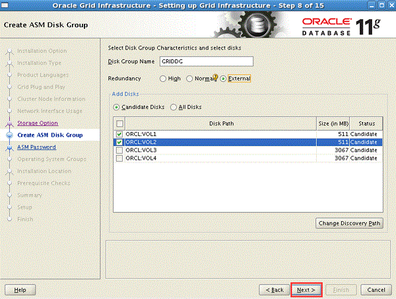Choose Candidate Disks radio option
This screenshot has width=396, height=299.
[116, 108]
